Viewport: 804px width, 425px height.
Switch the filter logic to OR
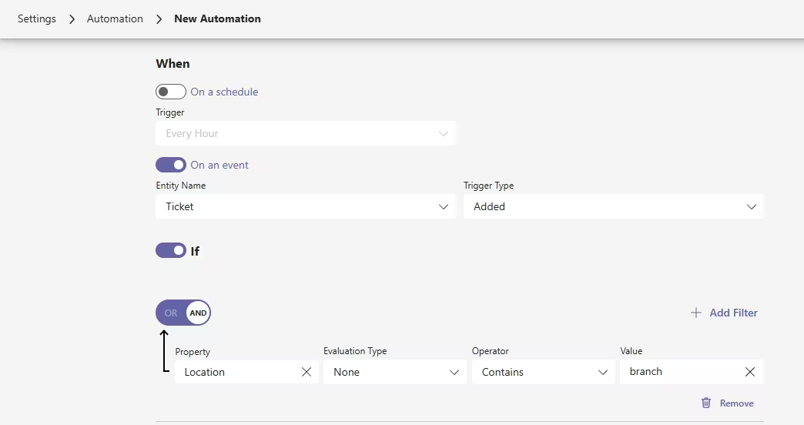pos(171,313)
